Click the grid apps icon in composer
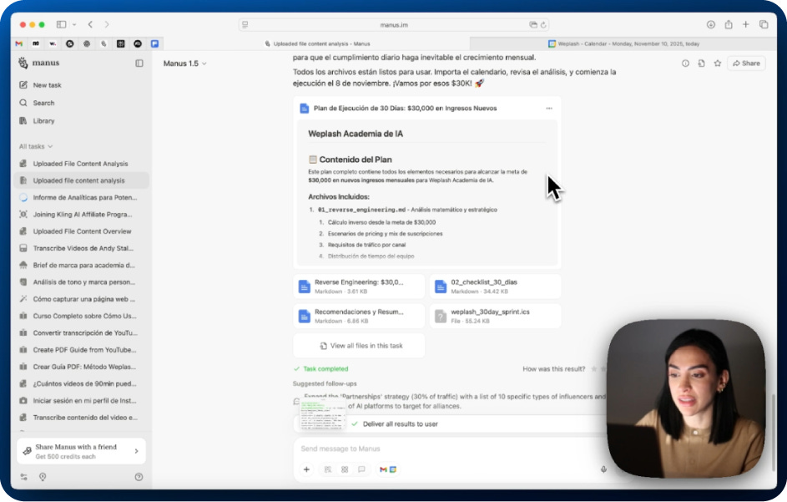Screen dimensions: 787x502 345,469
